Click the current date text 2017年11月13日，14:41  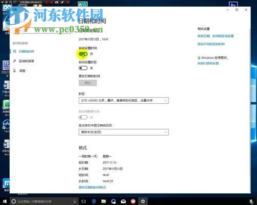point(94,39)
